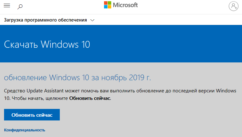
Task: Click the yellow square of Microsoft logo
Action: coord(109,7)
